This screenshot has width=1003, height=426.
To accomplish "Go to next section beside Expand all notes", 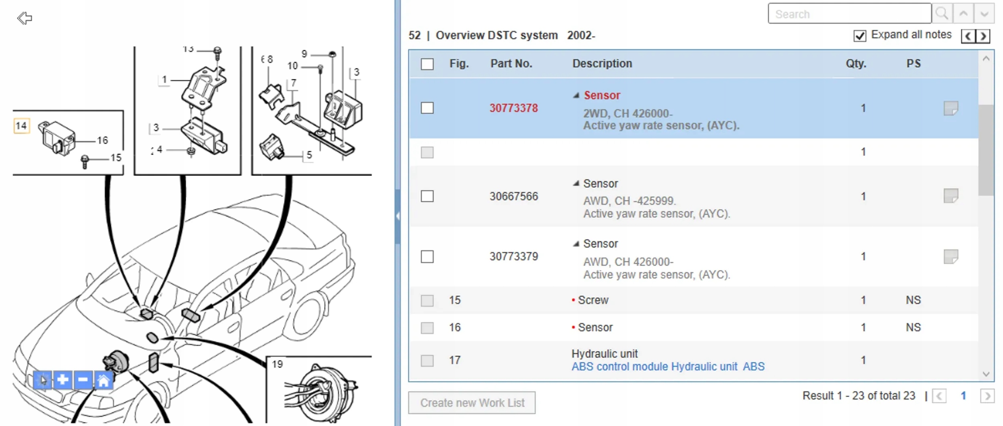I will [983, 36].
